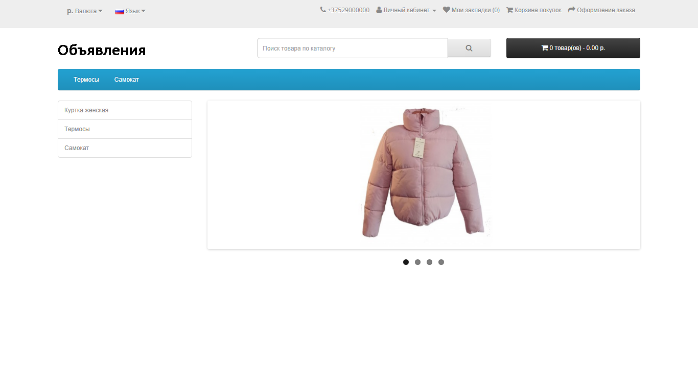Go to Оформление заказа checkout
The image size is (698, 392).
[x=601, y=10]
